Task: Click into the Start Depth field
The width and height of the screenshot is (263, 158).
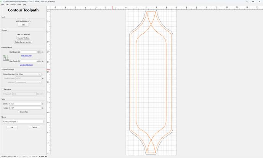Action: pos(31,52)
